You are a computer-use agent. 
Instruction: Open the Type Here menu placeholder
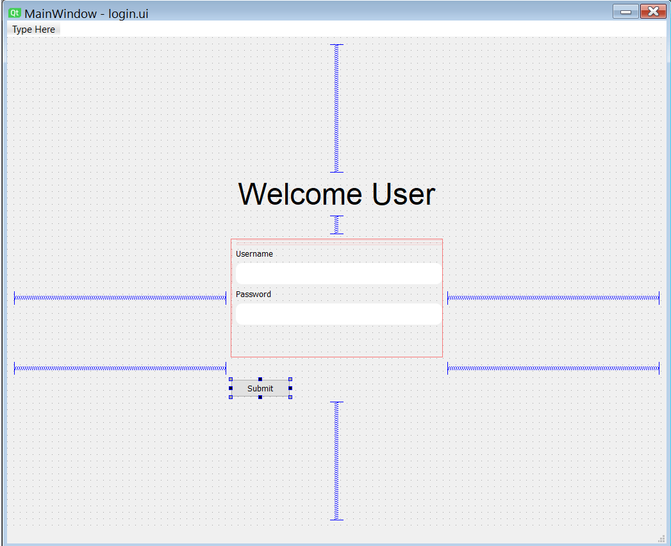click(x=33, y=30)
